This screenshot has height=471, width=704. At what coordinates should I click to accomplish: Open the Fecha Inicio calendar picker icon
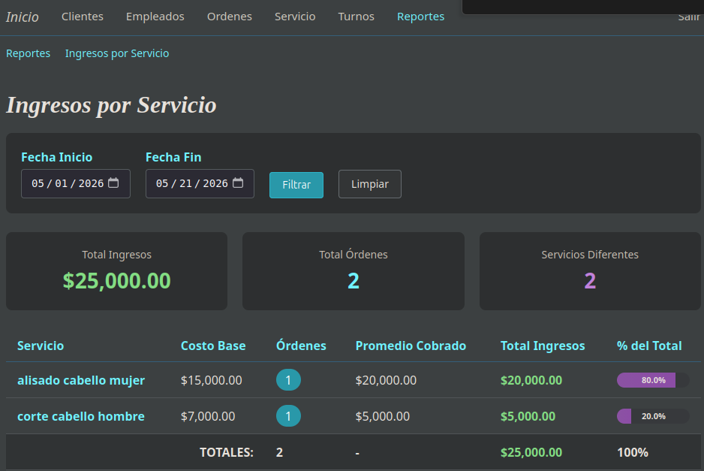click(113, 183)
